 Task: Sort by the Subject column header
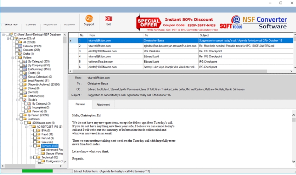click(246, 35)
